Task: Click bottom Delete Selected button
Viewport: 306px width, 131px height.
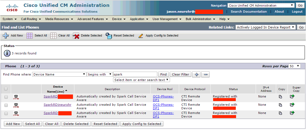Action: coord(76,124)
